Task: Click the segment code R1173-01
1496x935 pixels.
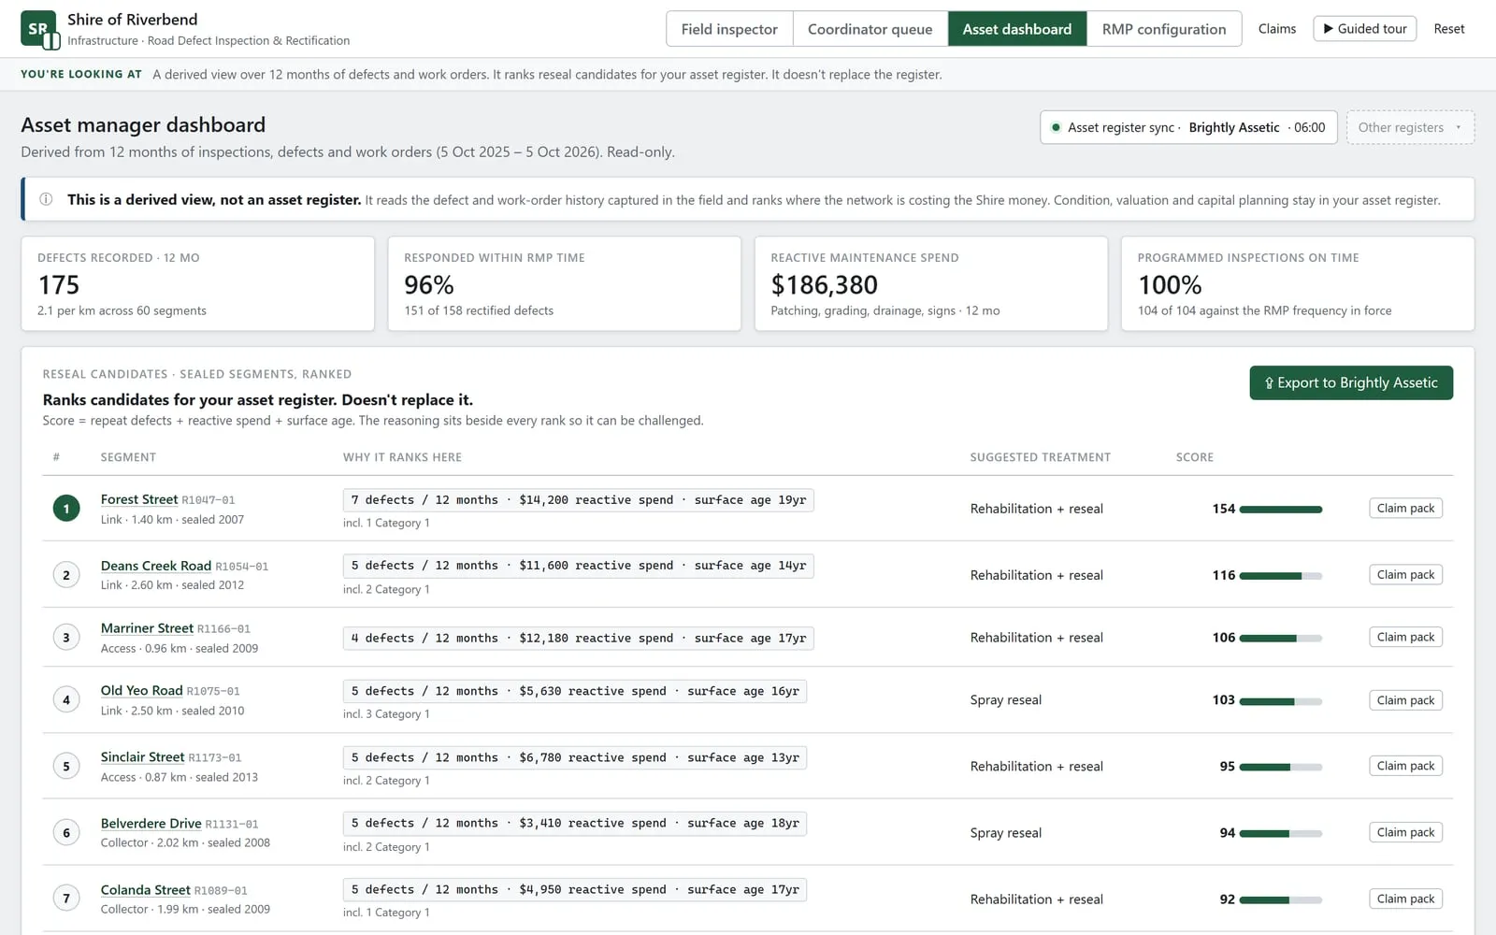Action: 214,758
